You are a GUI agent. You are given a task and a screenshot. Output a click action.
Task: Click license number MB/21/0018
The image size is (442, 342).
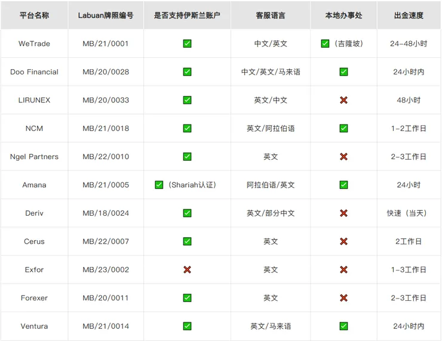(106, 128)
